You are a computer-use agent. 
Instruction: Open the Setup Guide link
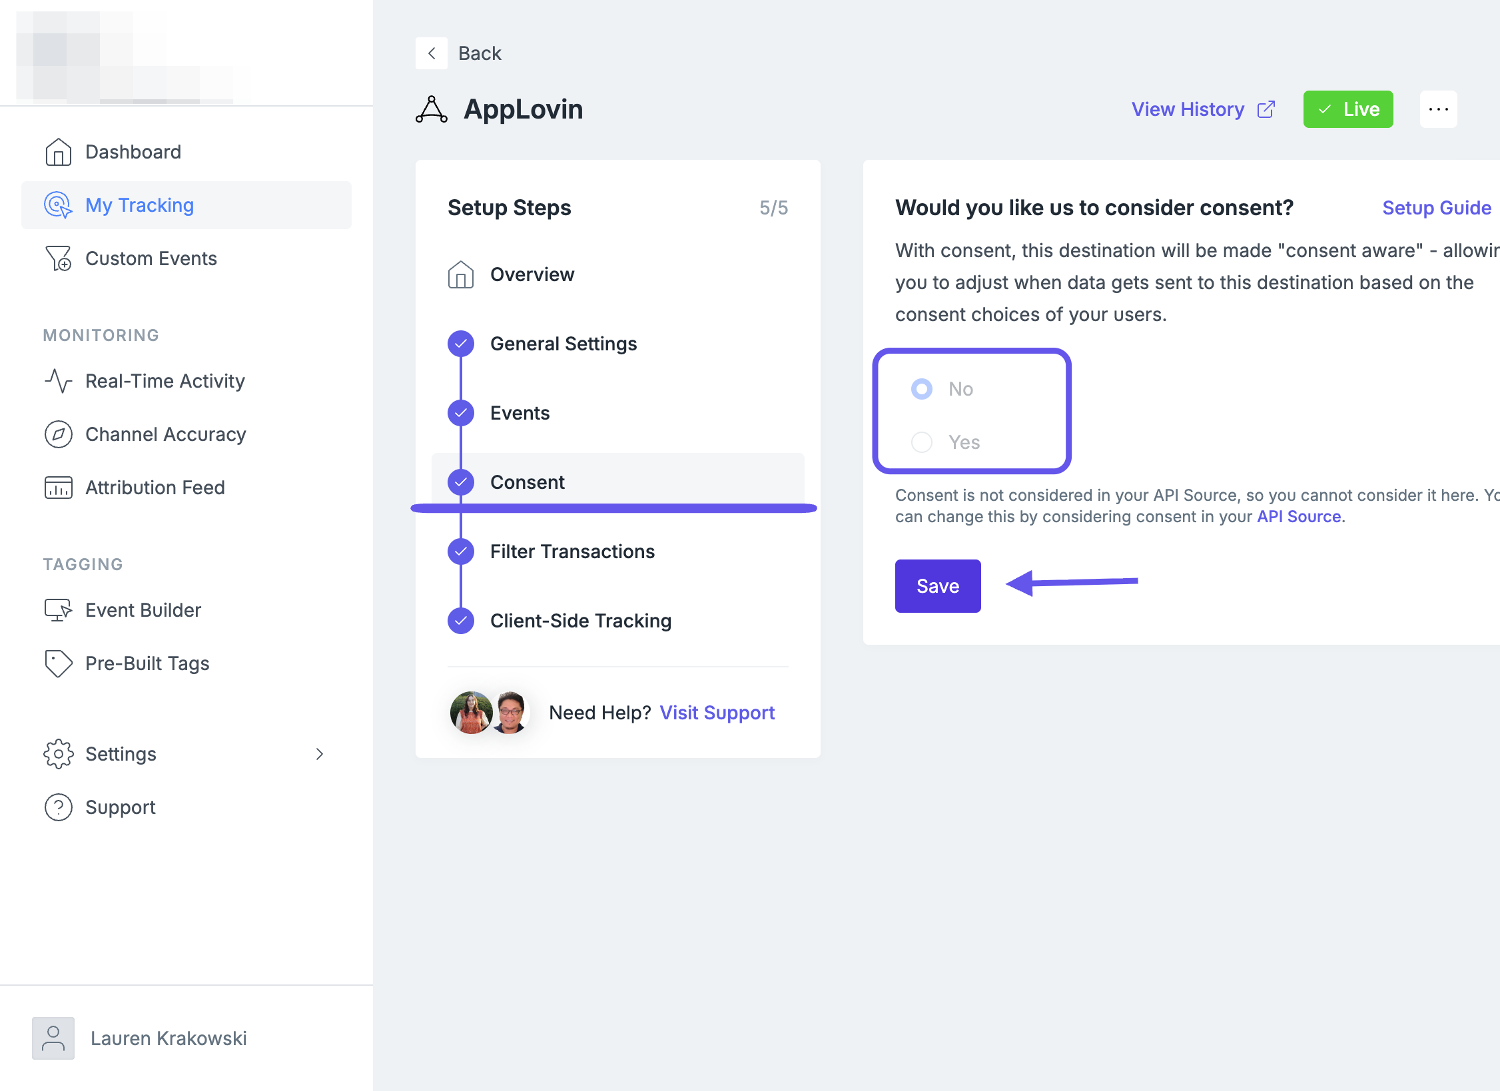click(1437, 208)
